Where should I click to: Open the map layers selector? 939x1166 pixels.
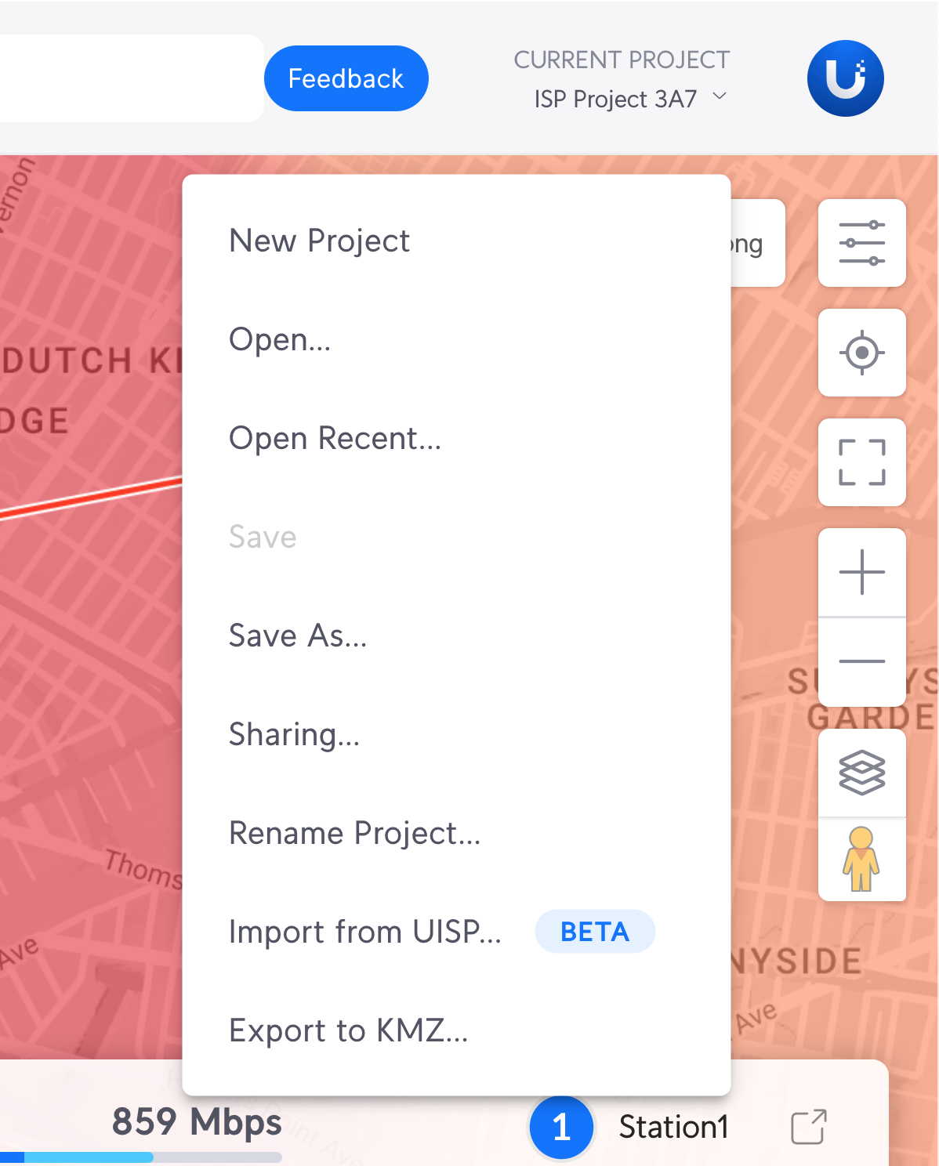point(861,773)
